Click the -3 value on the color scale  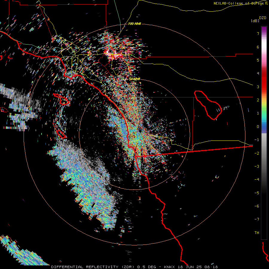tap(257, 166)
